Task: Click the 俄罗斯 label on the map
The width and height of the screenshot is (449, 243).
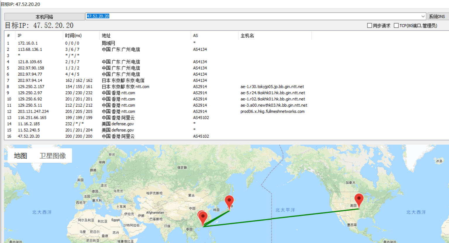Action: pyautogui.click(x=182, y=168)
